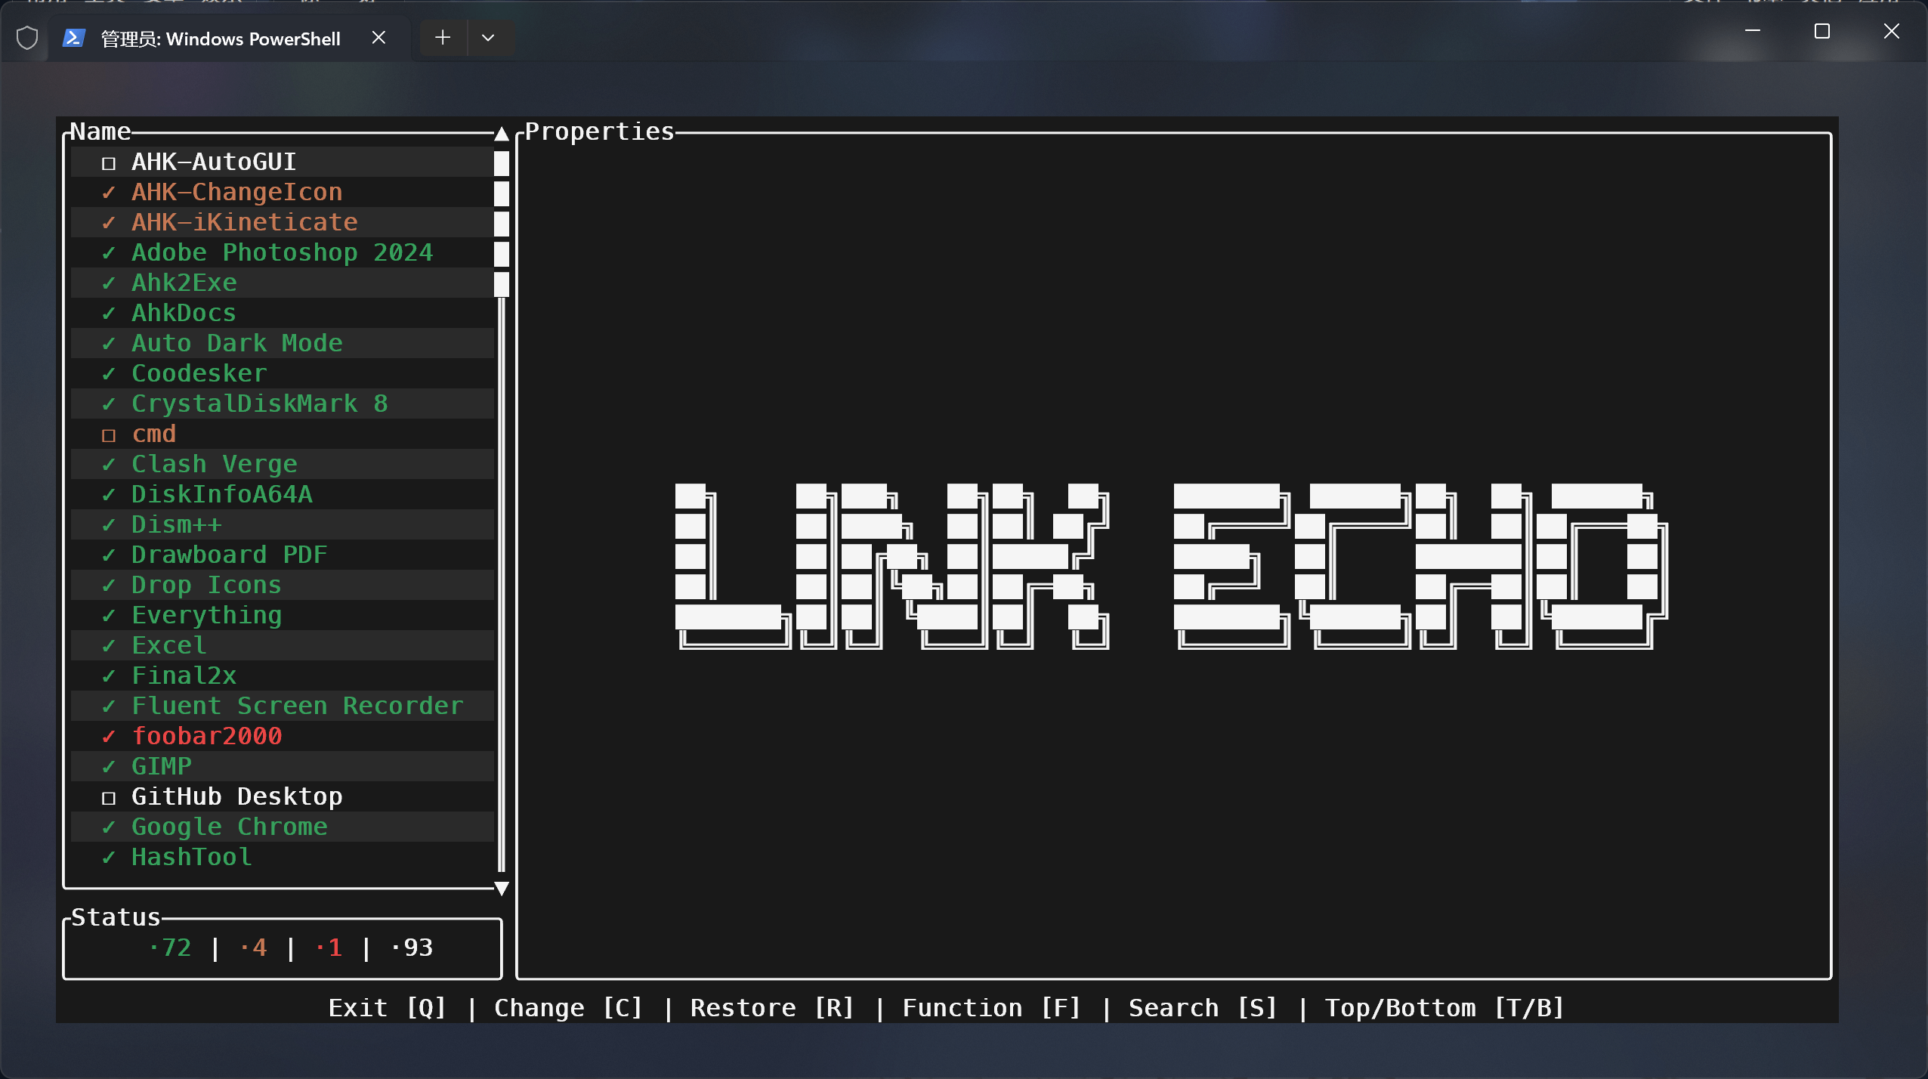Viewport: 1928px width, 1079px height.
Task: Click the checkmark beside Everything
Action: (109, 615)
